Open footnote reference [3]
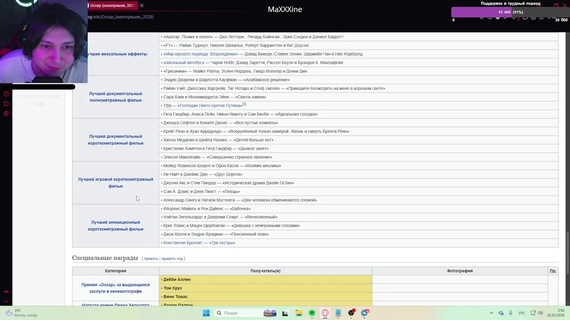Viewport: 570px width, 320px height. (x=244, y=104)
